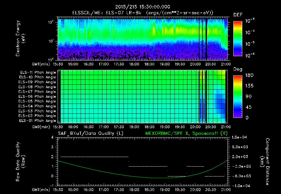Click the Deg label above pitch color bar
281x194 pixels.
point(238,69)
